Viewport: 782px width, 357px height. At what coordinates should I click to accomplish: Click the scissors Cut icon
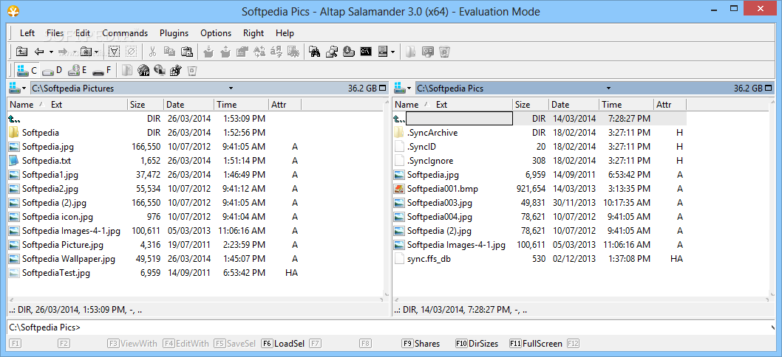point(152,52)
